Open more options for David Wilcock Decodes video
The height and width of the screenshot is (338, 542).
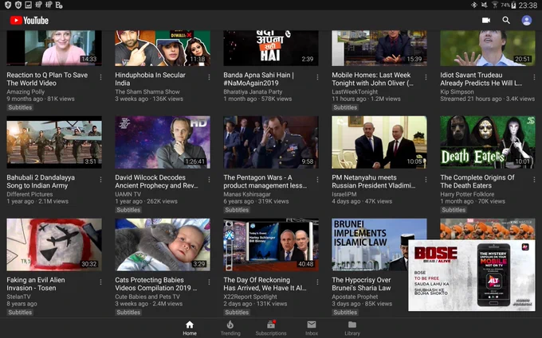[x=209, y=180]
